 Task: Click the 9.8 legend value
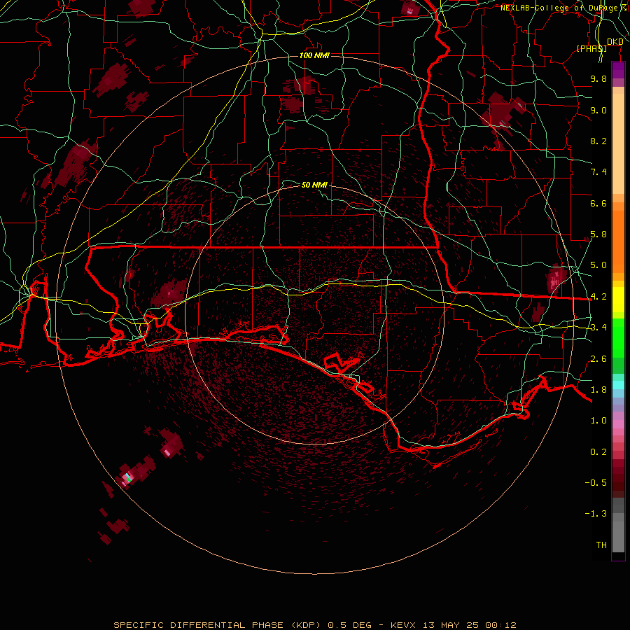pos(598,78)
